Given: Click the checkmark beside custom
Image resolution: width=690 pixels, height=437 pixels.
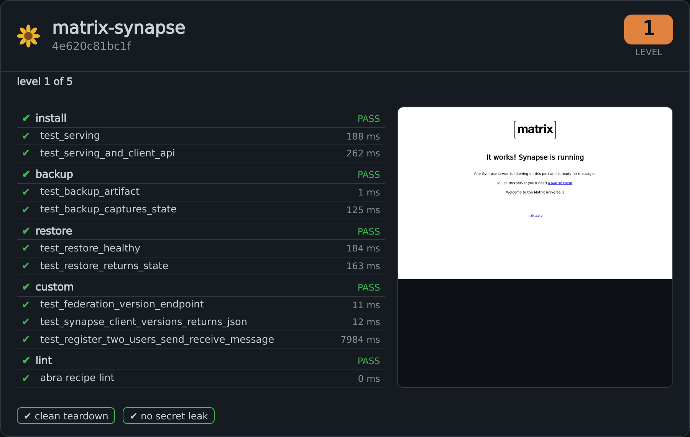Looking at the screenshot, I should 26,287.
